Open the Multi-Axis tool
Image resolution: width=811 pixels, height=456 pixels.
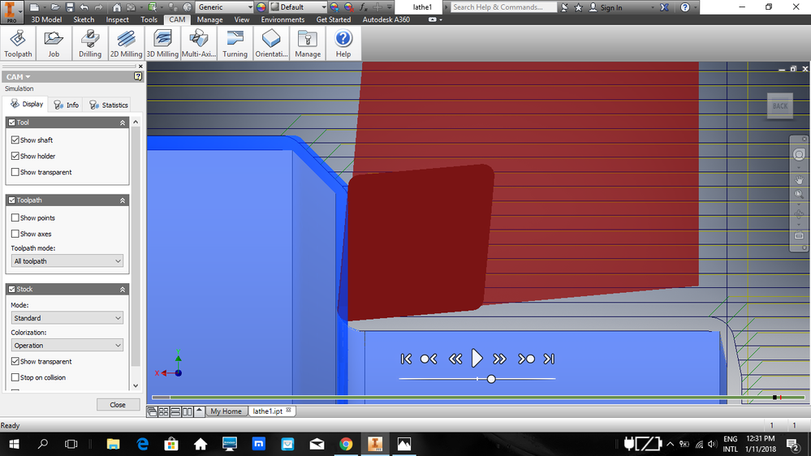[199, 43]
